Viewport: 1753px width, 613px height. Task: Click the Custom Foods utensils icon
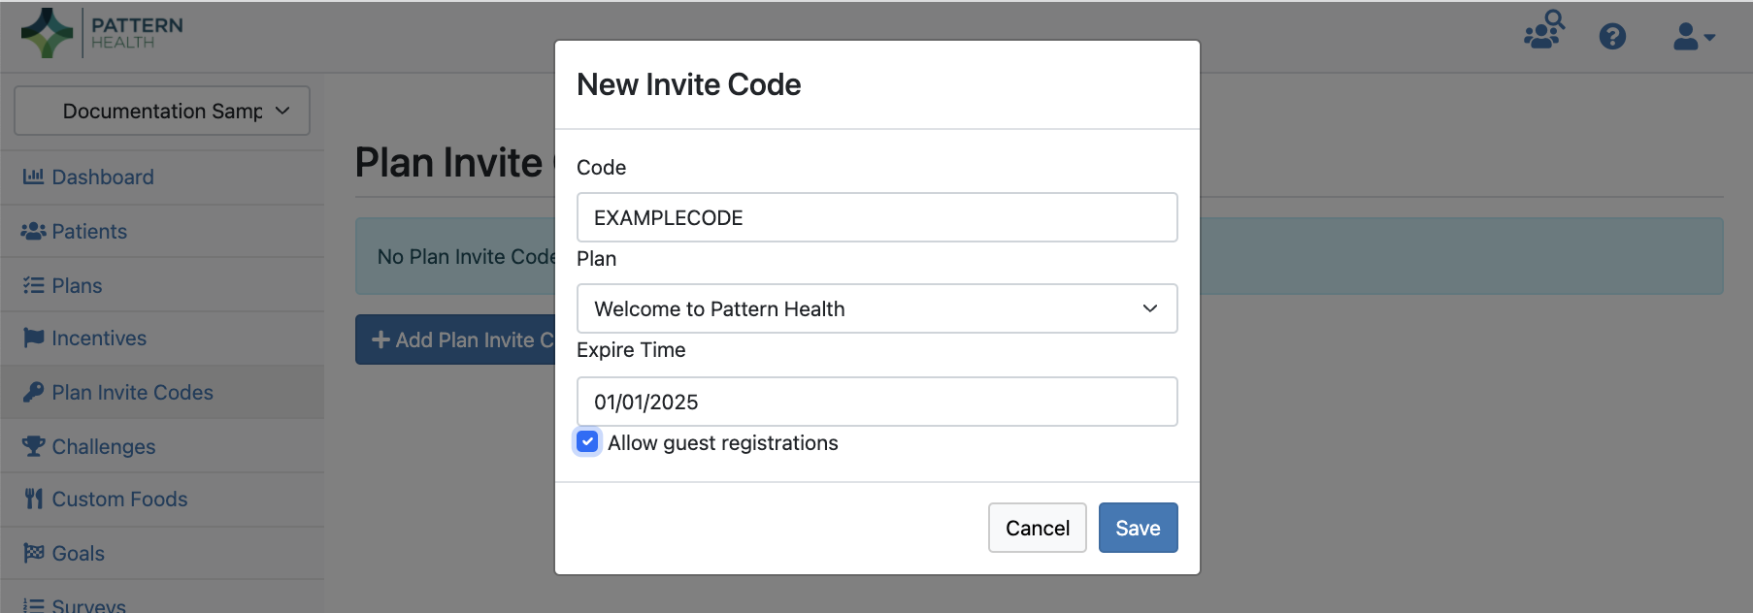(33, 499)
